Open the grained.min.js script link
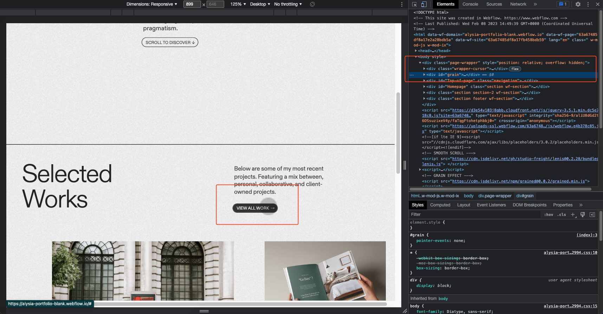The height and width of the screenshot is (314, 603). pos(519,181)
